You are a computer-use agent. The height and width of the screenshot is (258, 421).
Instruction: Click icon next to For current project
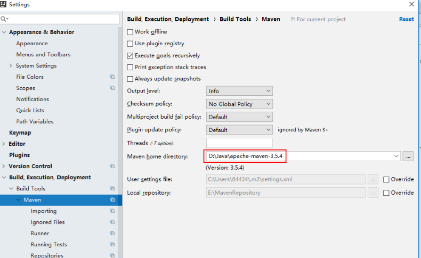(x=293, y=19)
